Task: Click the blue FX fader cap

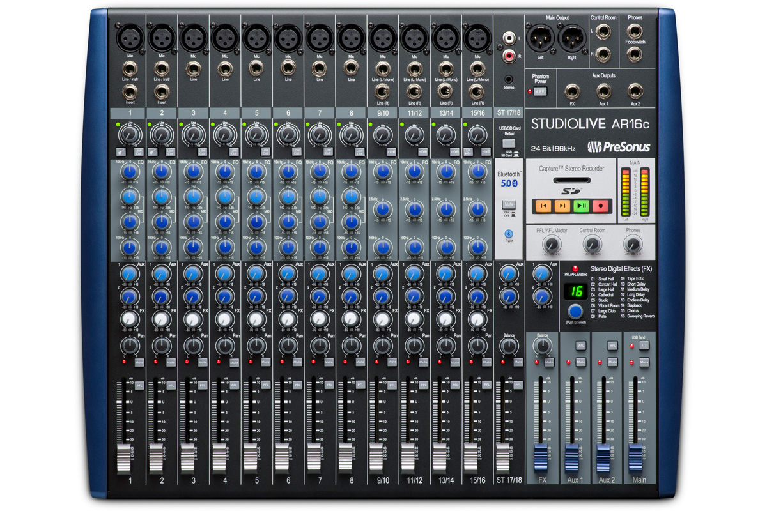Action: [541, 458]
